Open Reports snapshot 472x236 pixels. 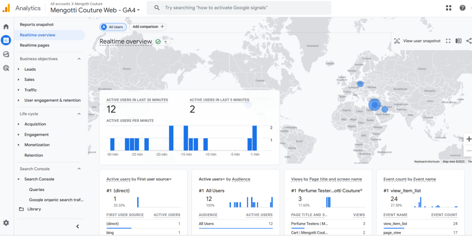pos(37,25)
